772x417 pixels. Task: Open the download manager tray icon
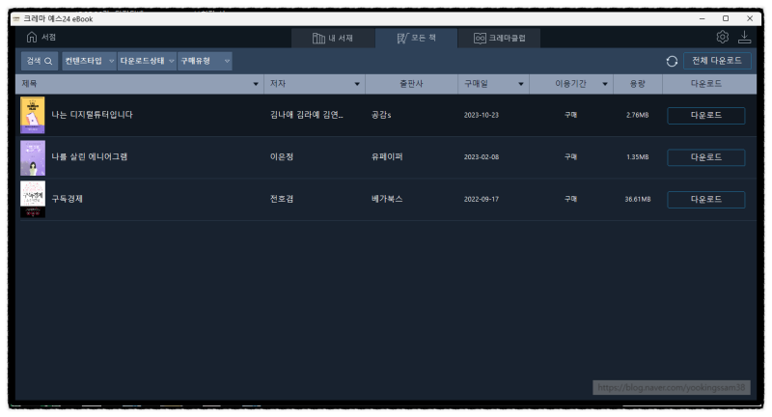(x=744, y=37)
